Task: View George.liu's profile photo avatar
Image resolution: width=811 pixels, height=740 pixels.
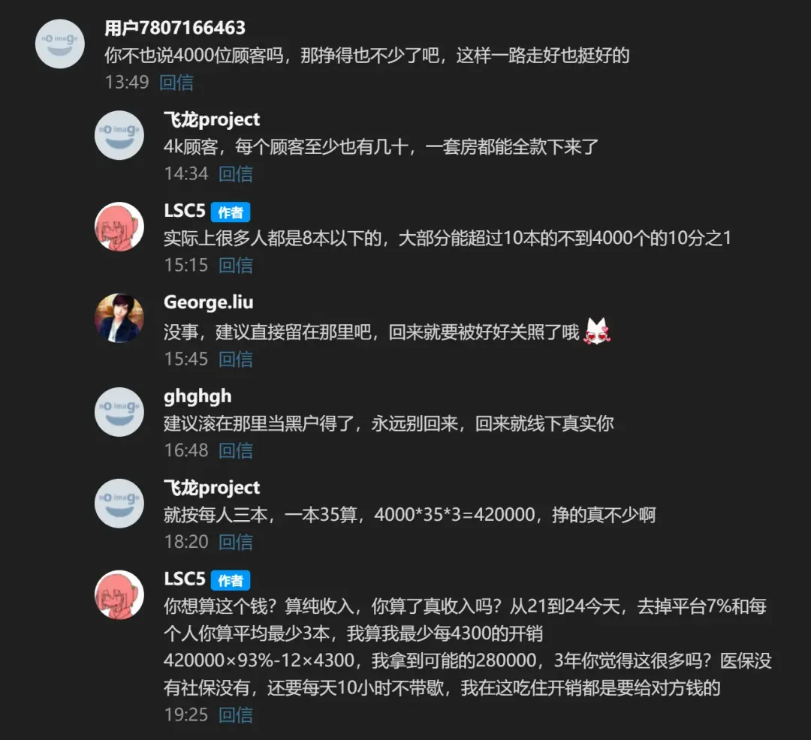Action: tap(119, 318)
